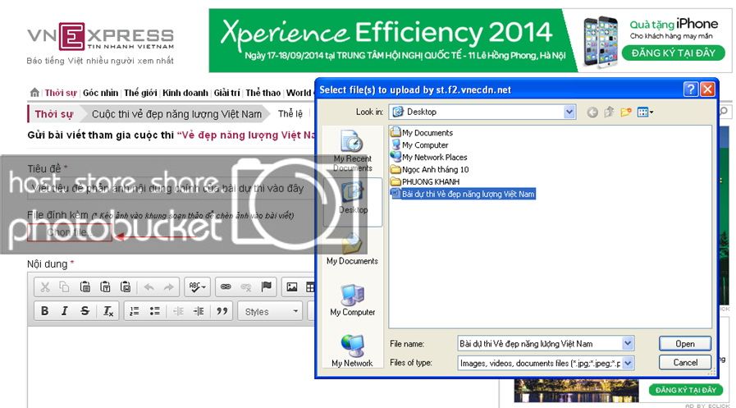Click the Tiêu đề title input field
736x408 pixels.
click(x=171, y=188)
